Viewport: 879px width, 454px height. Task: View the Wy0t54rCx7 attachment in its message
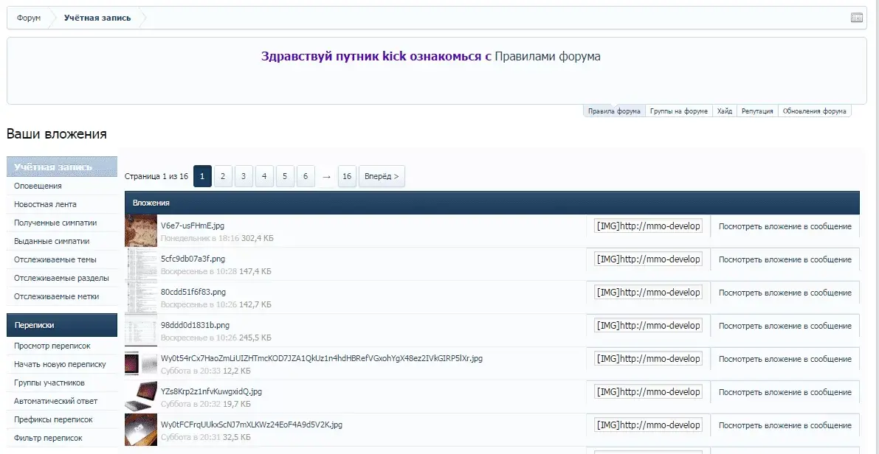pos(785,359)
